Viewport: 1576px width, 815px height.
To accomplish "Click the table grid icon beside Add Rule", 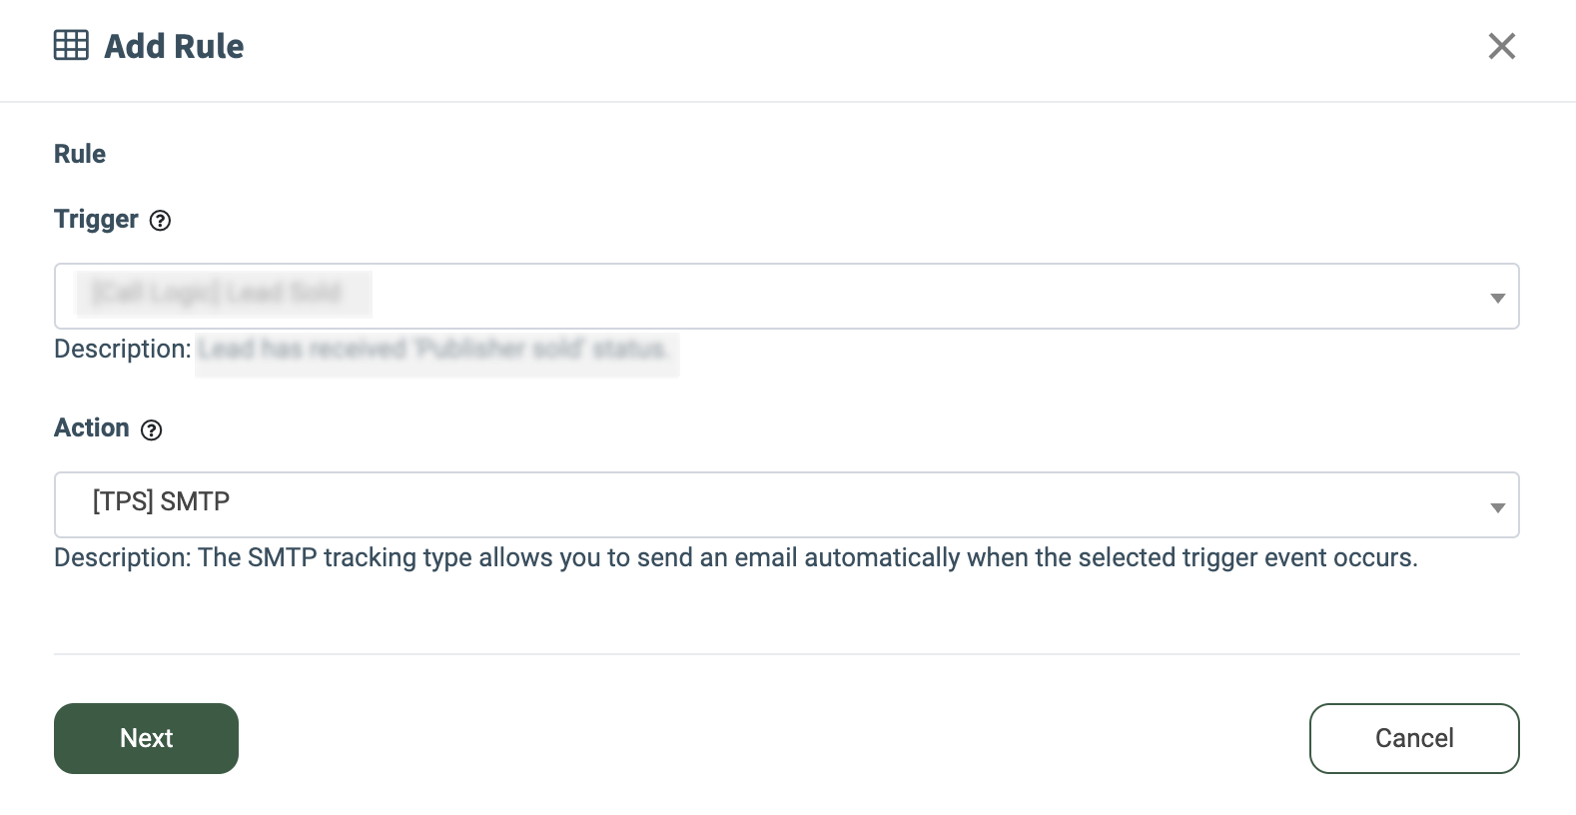I will point(71,46).
